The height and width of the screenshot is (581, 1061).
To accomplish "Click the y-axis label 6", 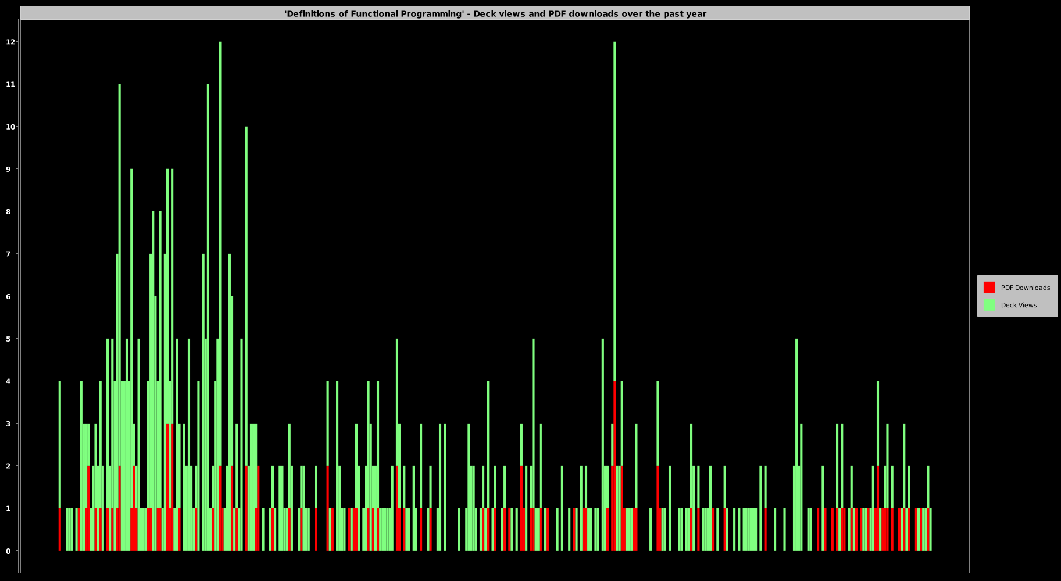I will pyautogui.click(x=8, y=296).
